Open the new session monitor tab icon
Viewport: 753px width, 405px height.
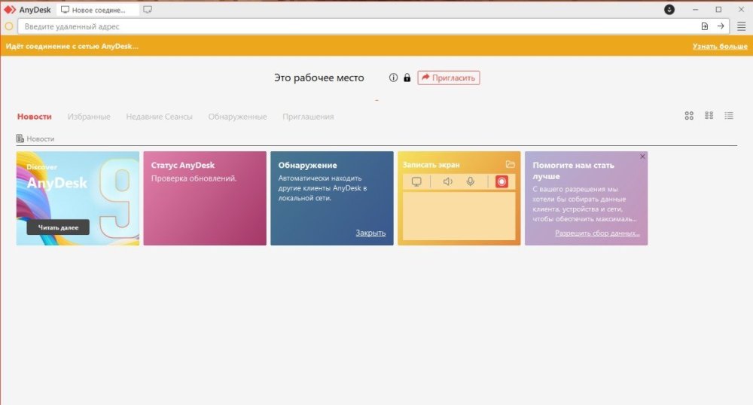coord(148,10)
